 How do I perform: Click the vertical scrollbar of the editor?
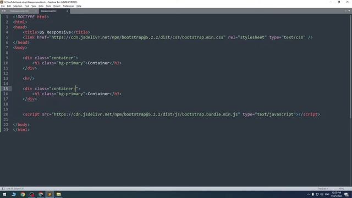click(351, 67)
